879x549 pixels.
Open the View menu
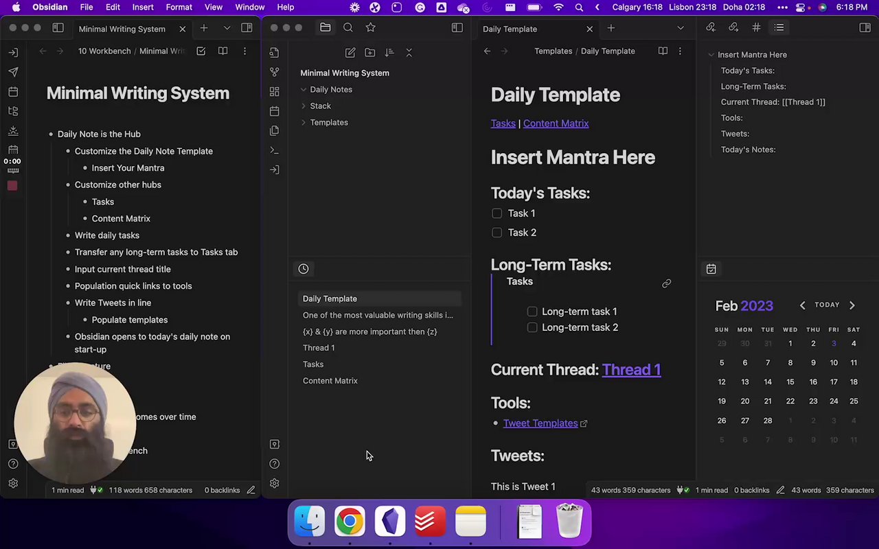pyautogui.click(x=214, y=7)
